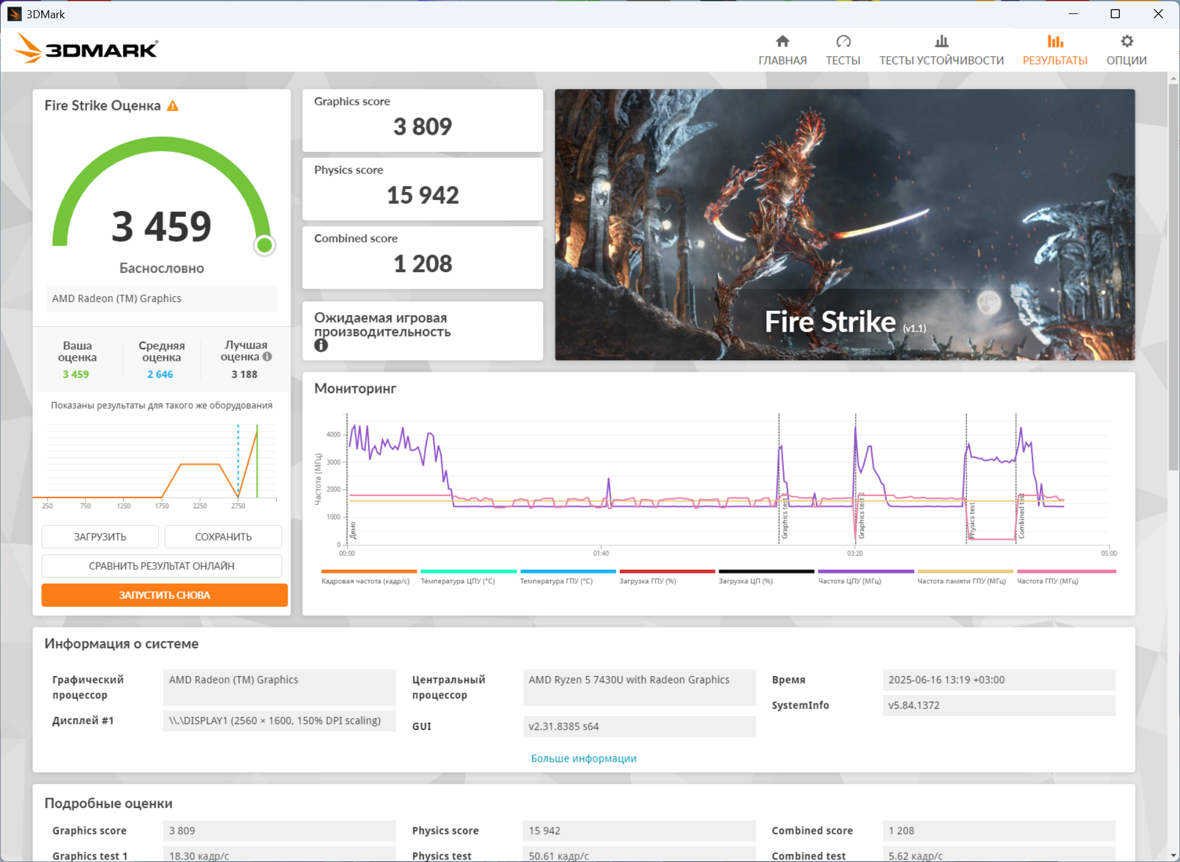
Task: Toggle the Кадровая частота orange legend line
Action: pyautogui.click(x=368, y=572)
